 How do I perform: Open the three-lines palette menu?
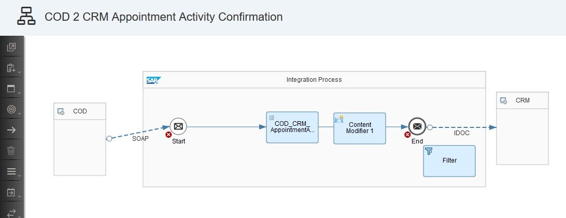click(11, 171)
